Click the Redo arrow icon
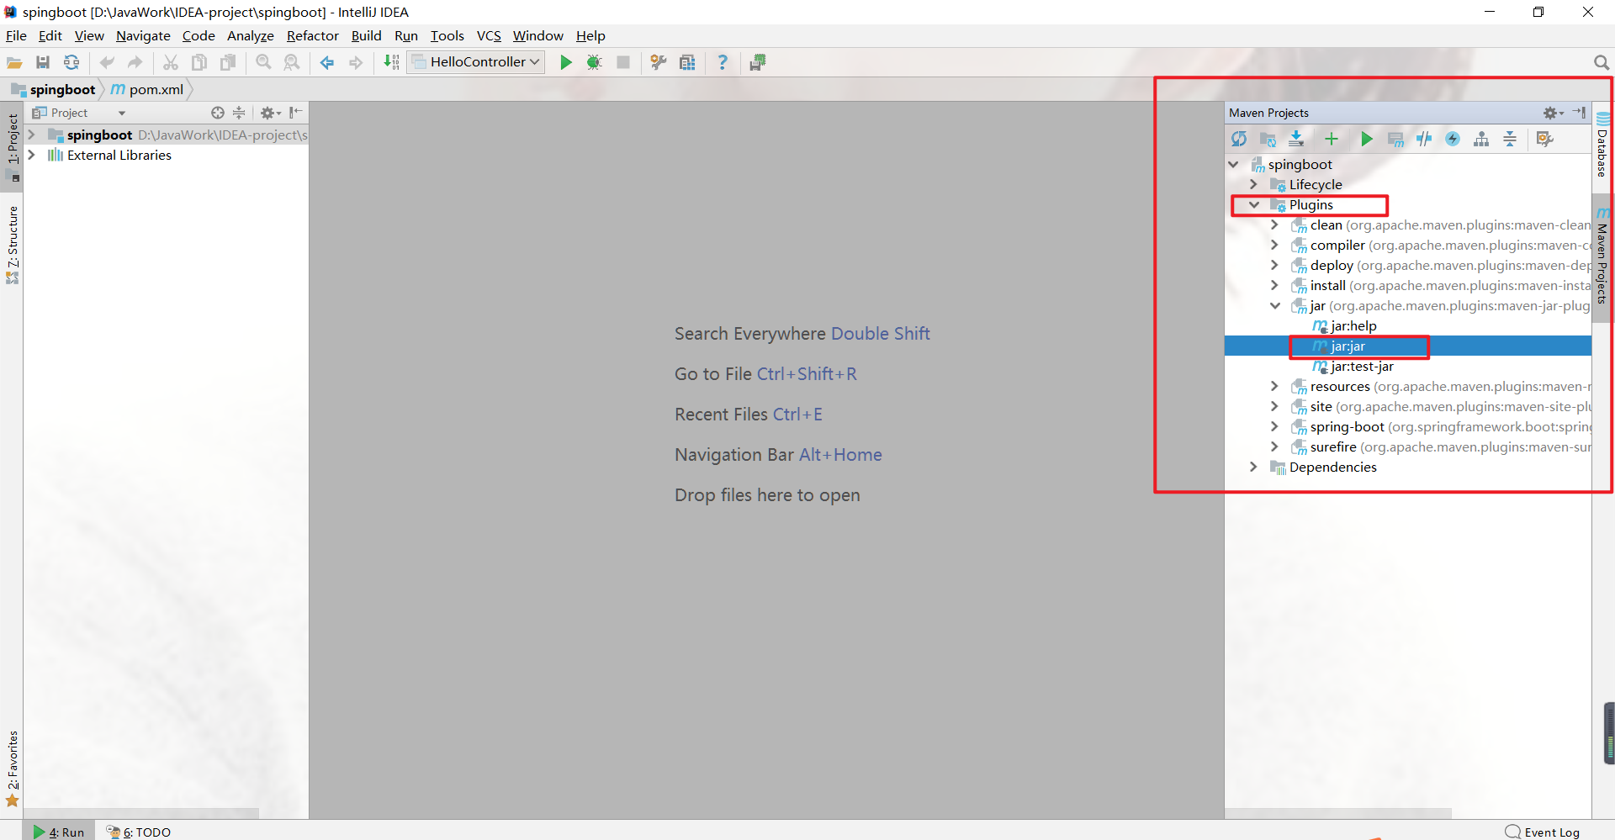The height and width of the screenshot is (840, 1615). pyautogui.click(x=135, y=62)
